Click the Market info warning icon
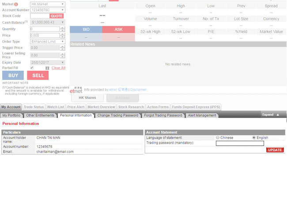The width and height of the screenshot is (287, 204). (x=16, y=4)
